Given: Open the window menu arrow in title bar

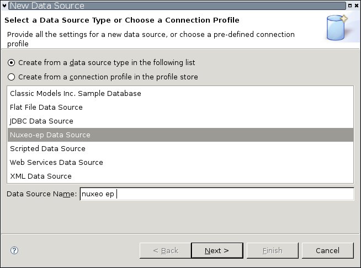Looking at the screenshot, I should click(4, 6).
